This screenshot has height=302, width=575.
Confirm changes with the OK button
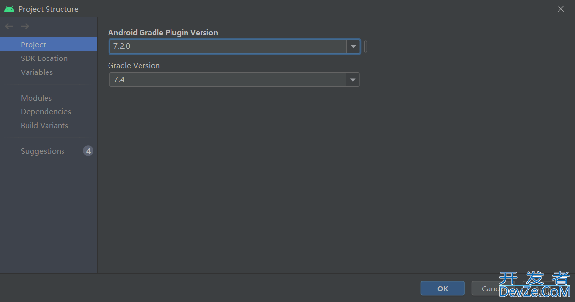tap(443, 288)
